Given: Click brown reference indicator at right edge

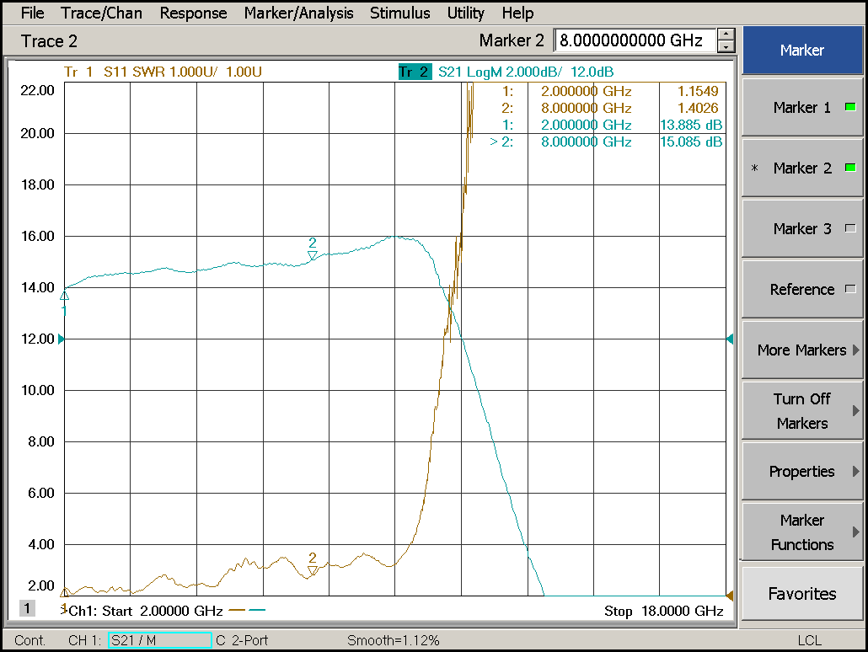Looking at the screenshot, I should [x=730, y=596].
